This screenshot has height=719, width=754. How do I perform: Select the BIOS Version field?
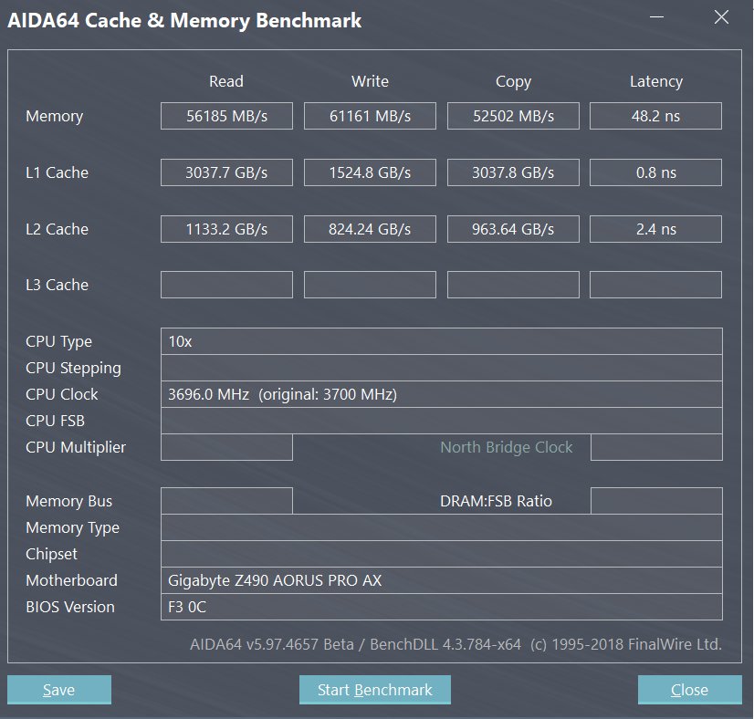[441, 607]
